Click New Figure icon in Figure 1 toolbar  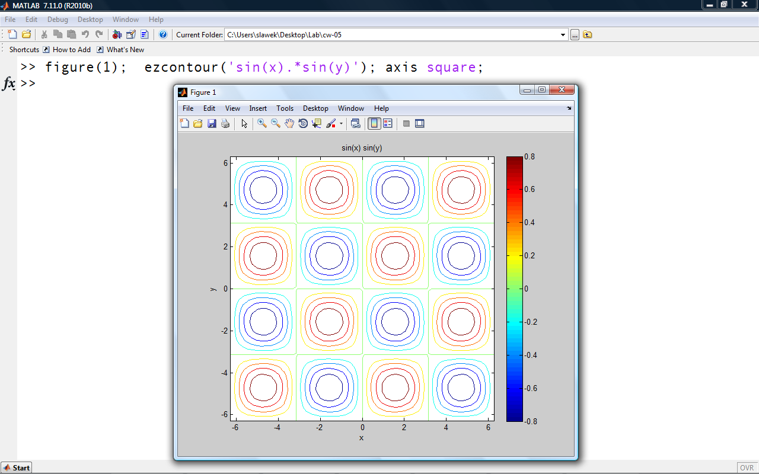(184, 123)
